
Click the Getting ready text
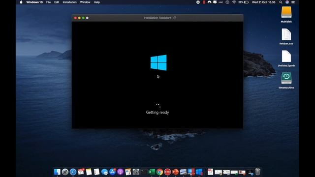click(x=157, y=113)
